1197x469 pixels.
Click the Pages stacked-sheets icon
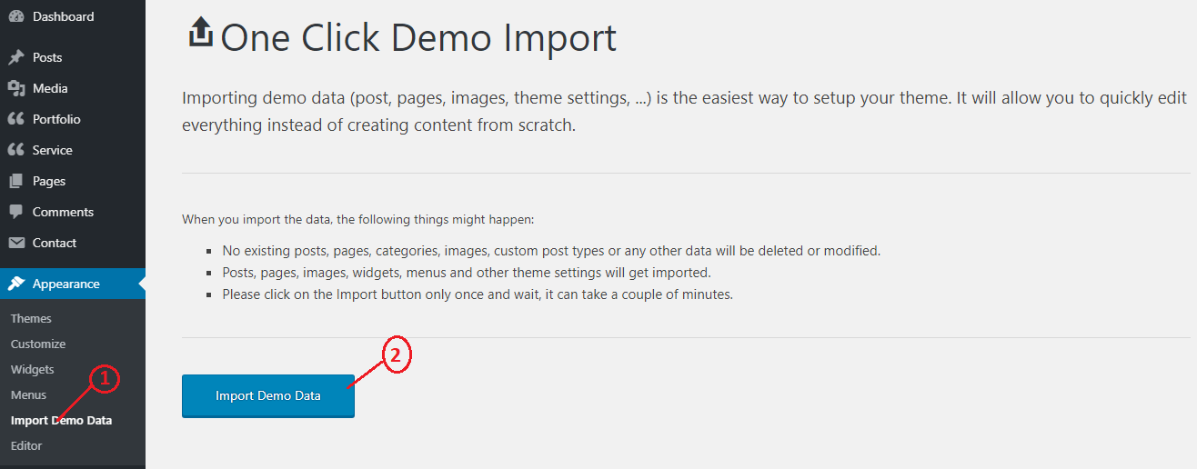15,181
